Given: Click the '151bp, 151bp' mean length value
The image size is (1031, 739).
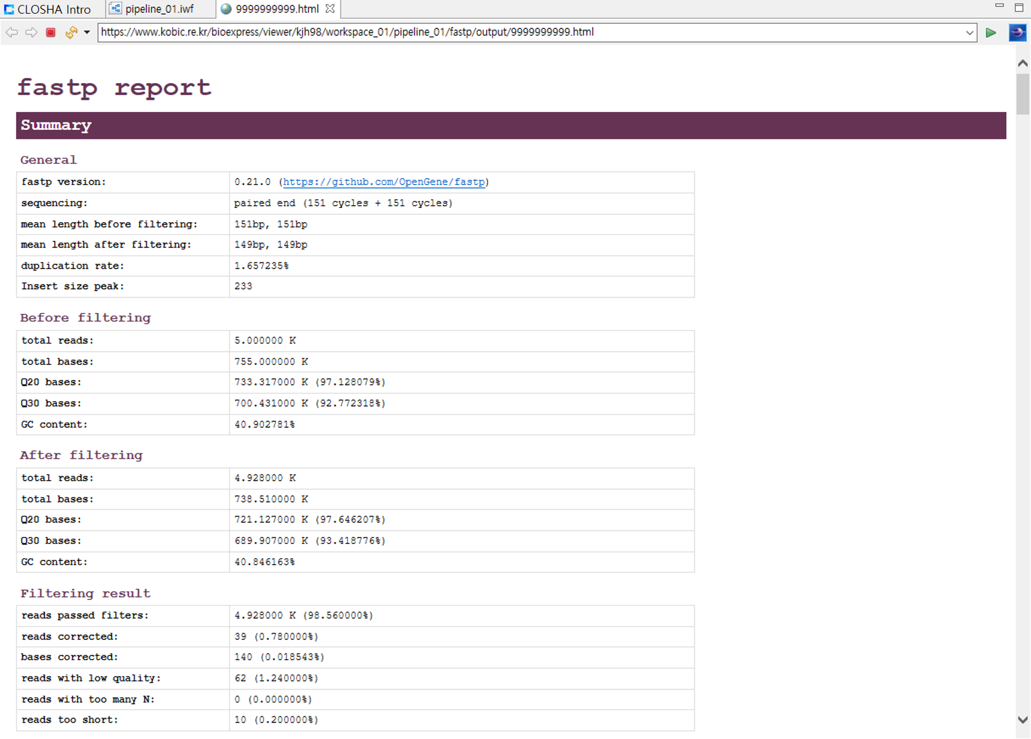Looking at the screenshot, I should click(270, 224).
